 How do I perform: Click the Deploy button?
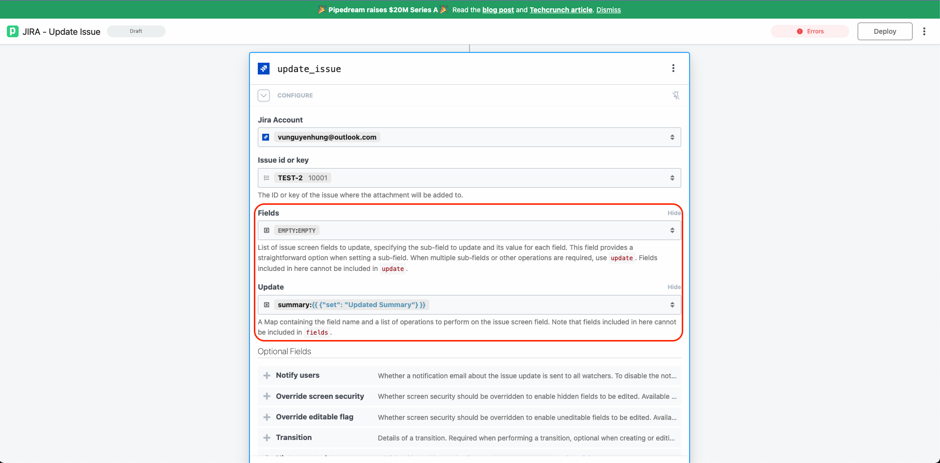(x=885, y=31)
